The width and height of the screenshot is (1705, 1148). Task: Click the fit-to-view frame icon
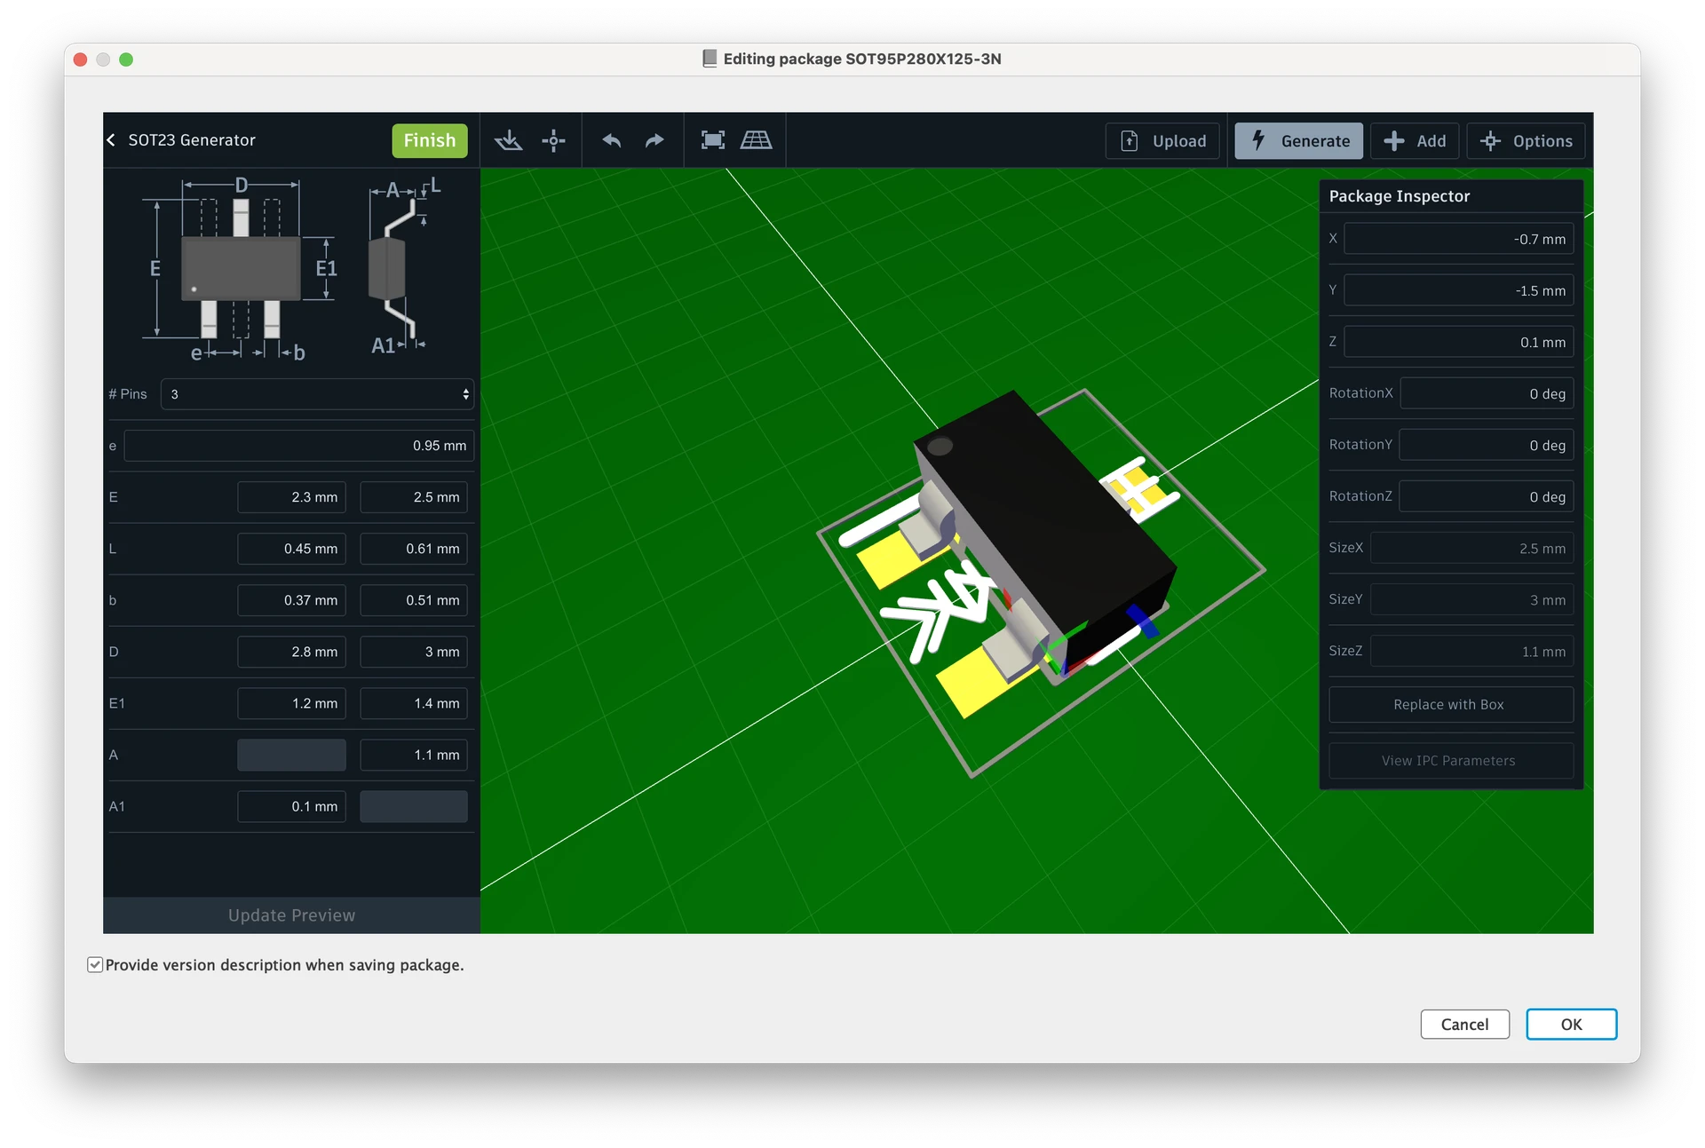(713, 140)
